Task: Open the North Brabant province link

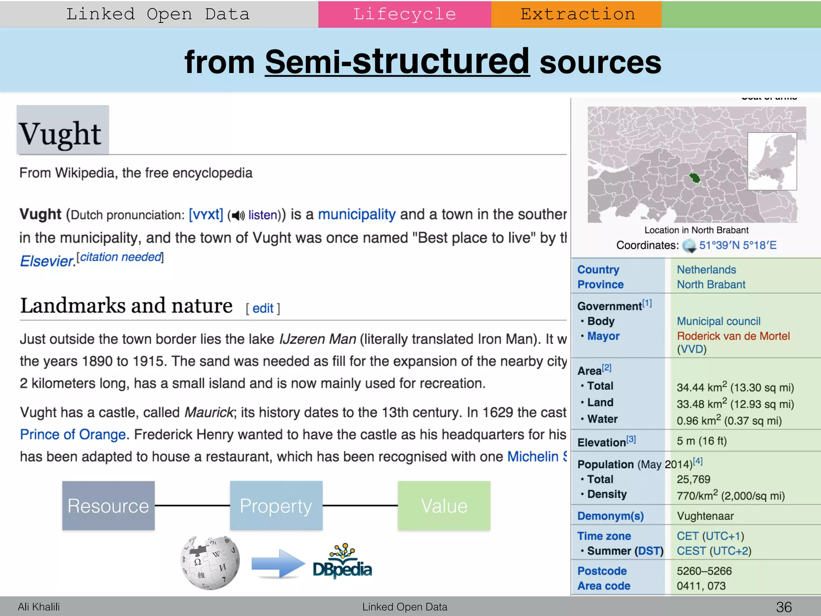Action: (x=711, y=285)
